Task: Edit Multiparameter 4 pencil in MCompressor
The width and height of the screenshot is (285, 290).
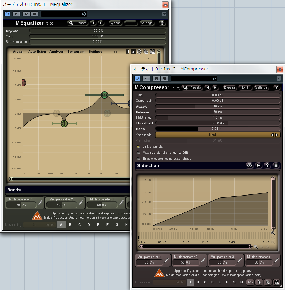Action: point(277,260)
